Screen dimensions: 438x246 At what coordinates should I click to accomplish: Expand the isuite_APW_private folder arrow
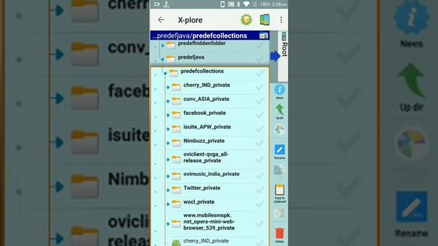168,129
